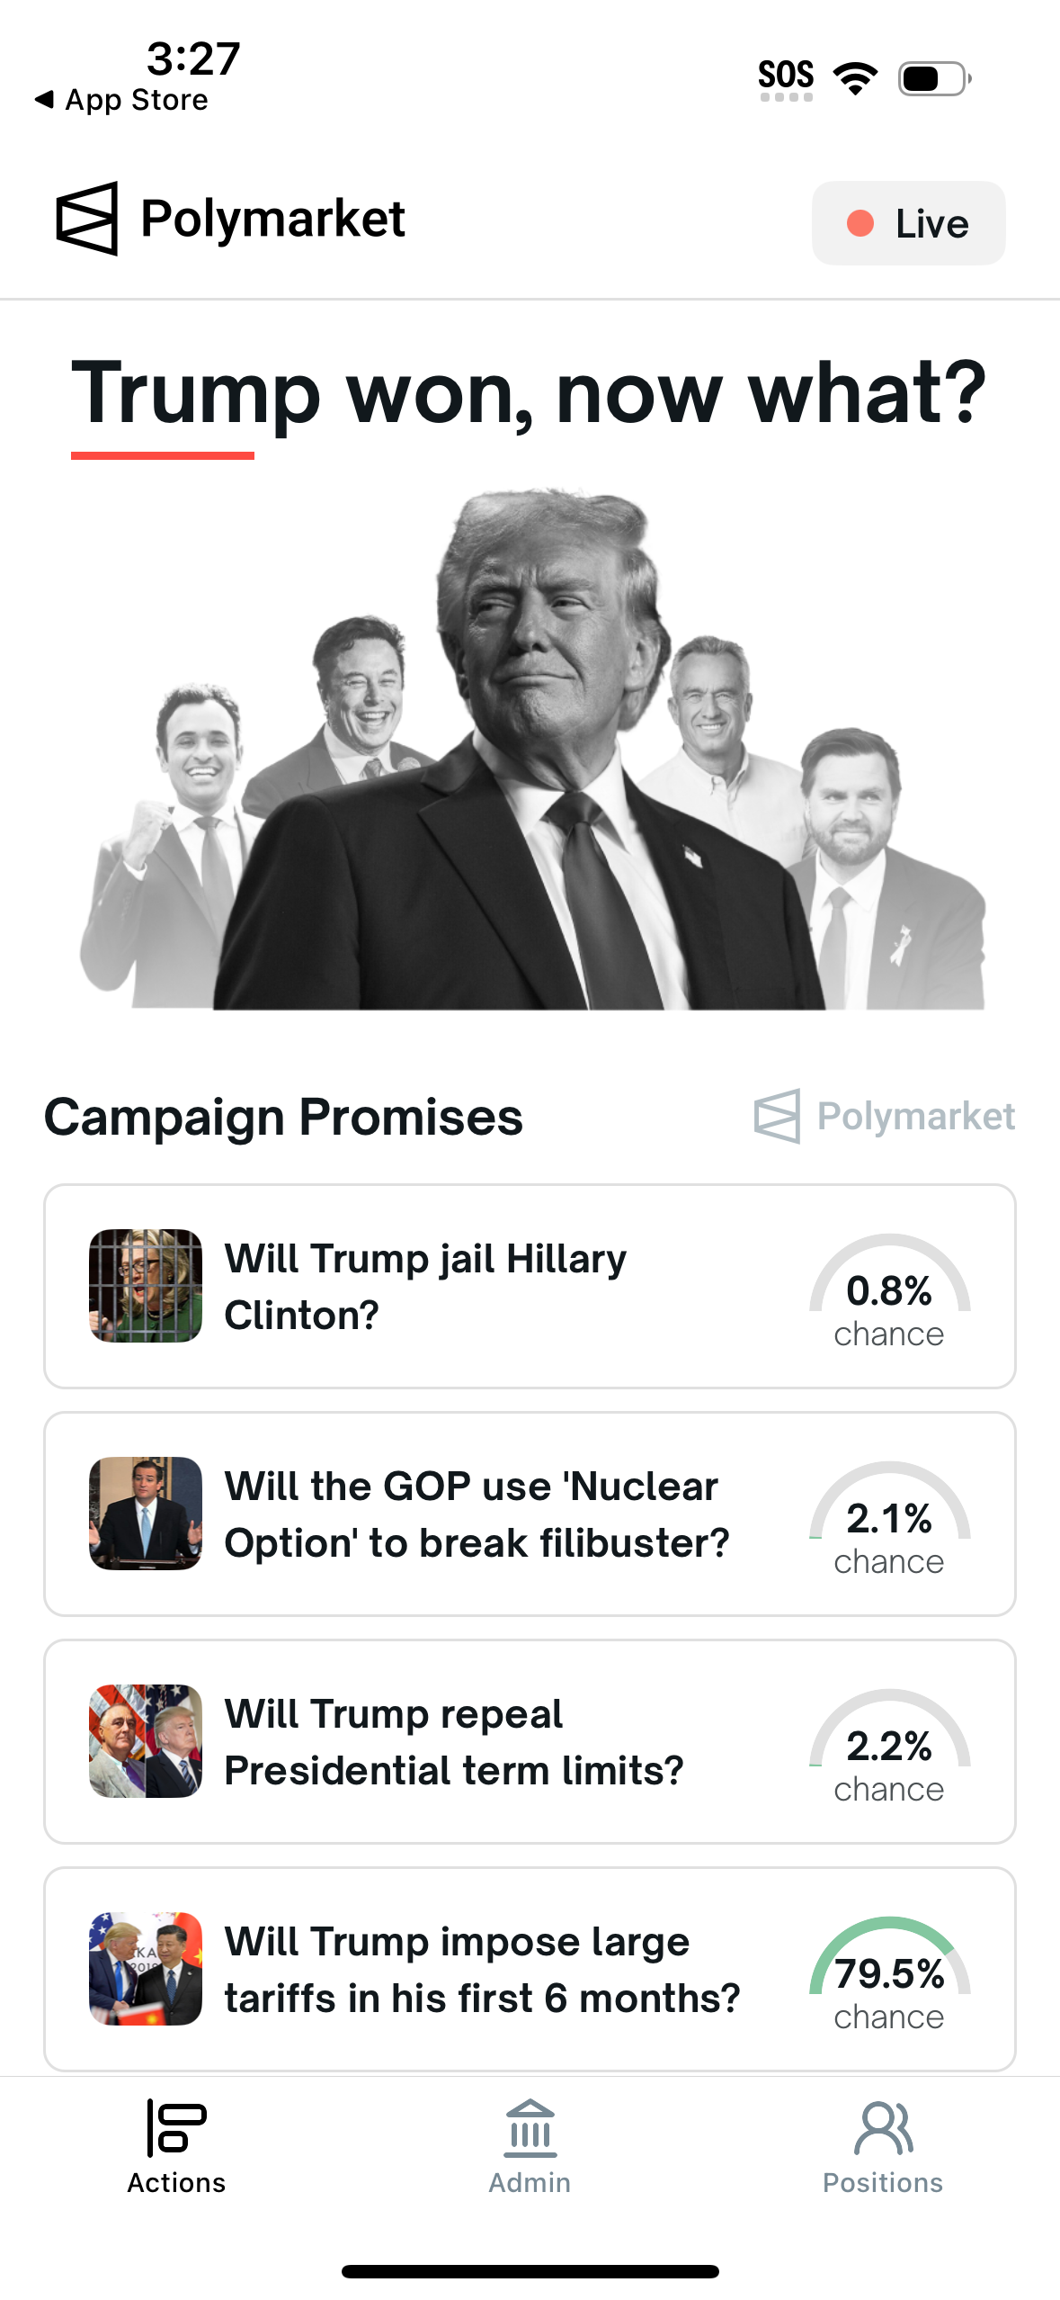Switch to the Positions tab

(x=883, y=2147)
